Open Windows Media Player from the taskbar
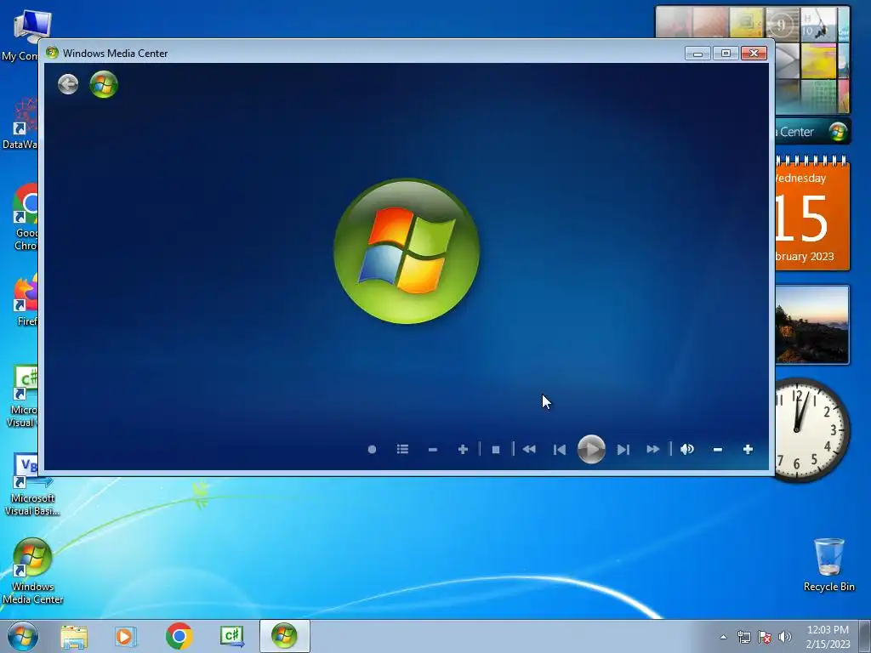The width and height of the screenshot is (871, 653). [126, 636]
